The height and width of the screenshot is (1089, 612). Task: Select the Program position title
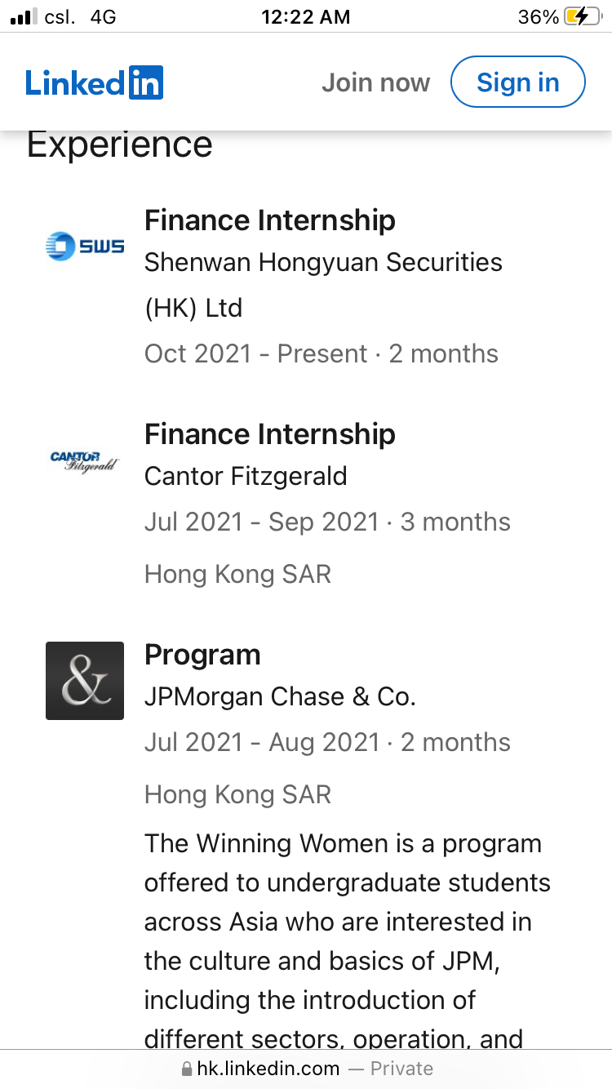[x=202, y=654]
